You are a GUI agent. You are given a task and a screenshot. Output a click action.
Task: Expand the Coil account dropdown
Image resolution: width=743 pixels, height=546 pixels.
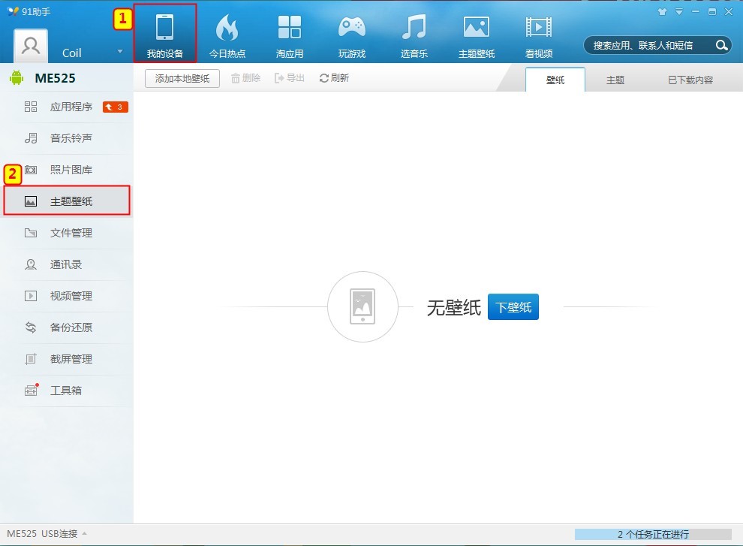(119, 53)
